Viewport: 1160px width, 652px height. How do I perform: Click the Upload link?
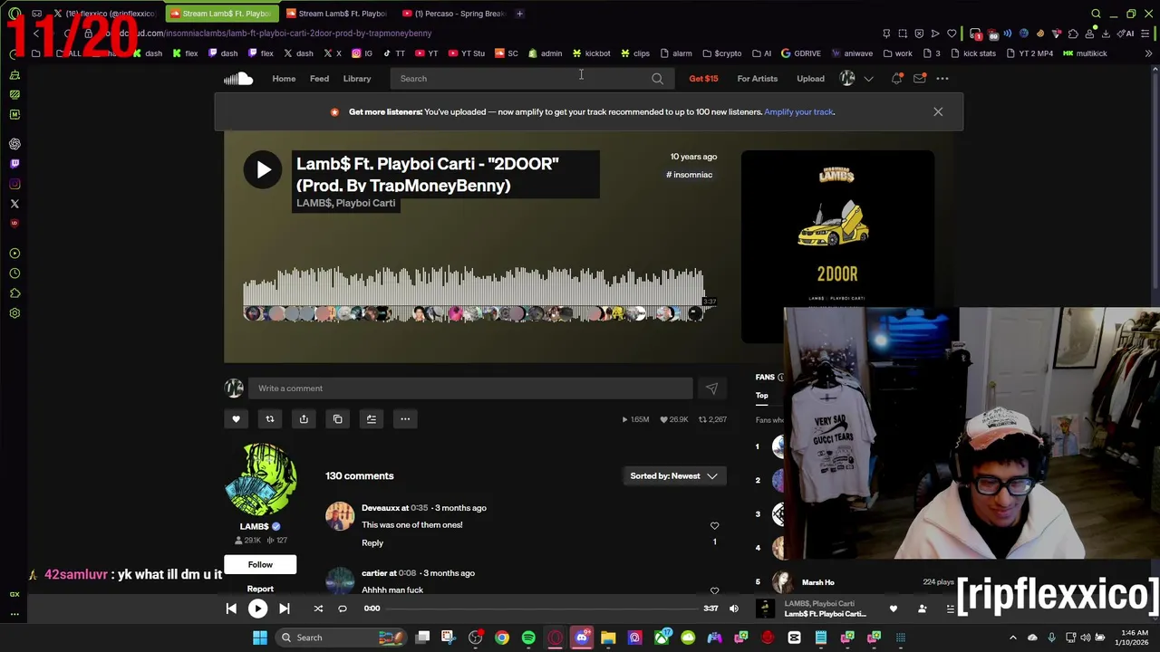click(810, 79)
